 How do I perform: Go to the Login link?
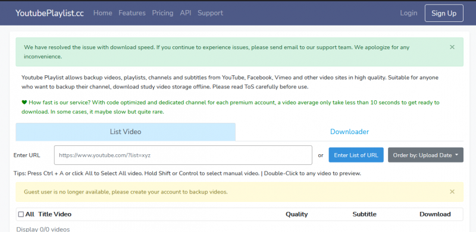(x=408, y=13)
